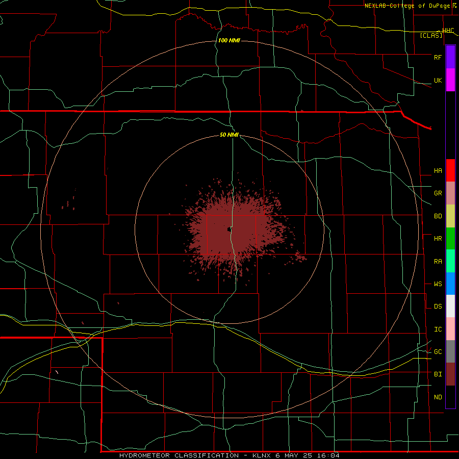Select the gray GC legend swatch
Screen dimensions: 459x459
(x=450, y=351)
